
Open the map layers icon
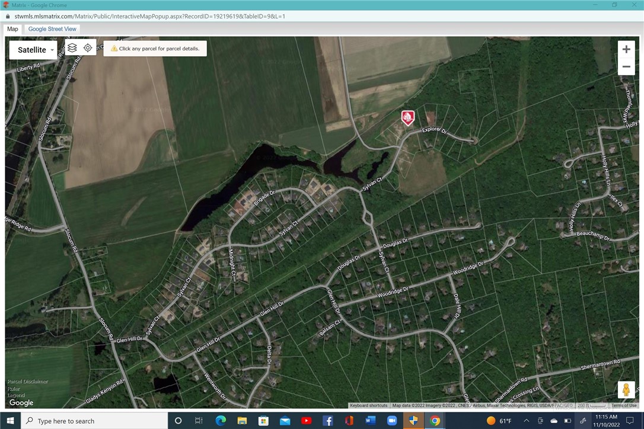pyautogui.click(x=72, y=48)
